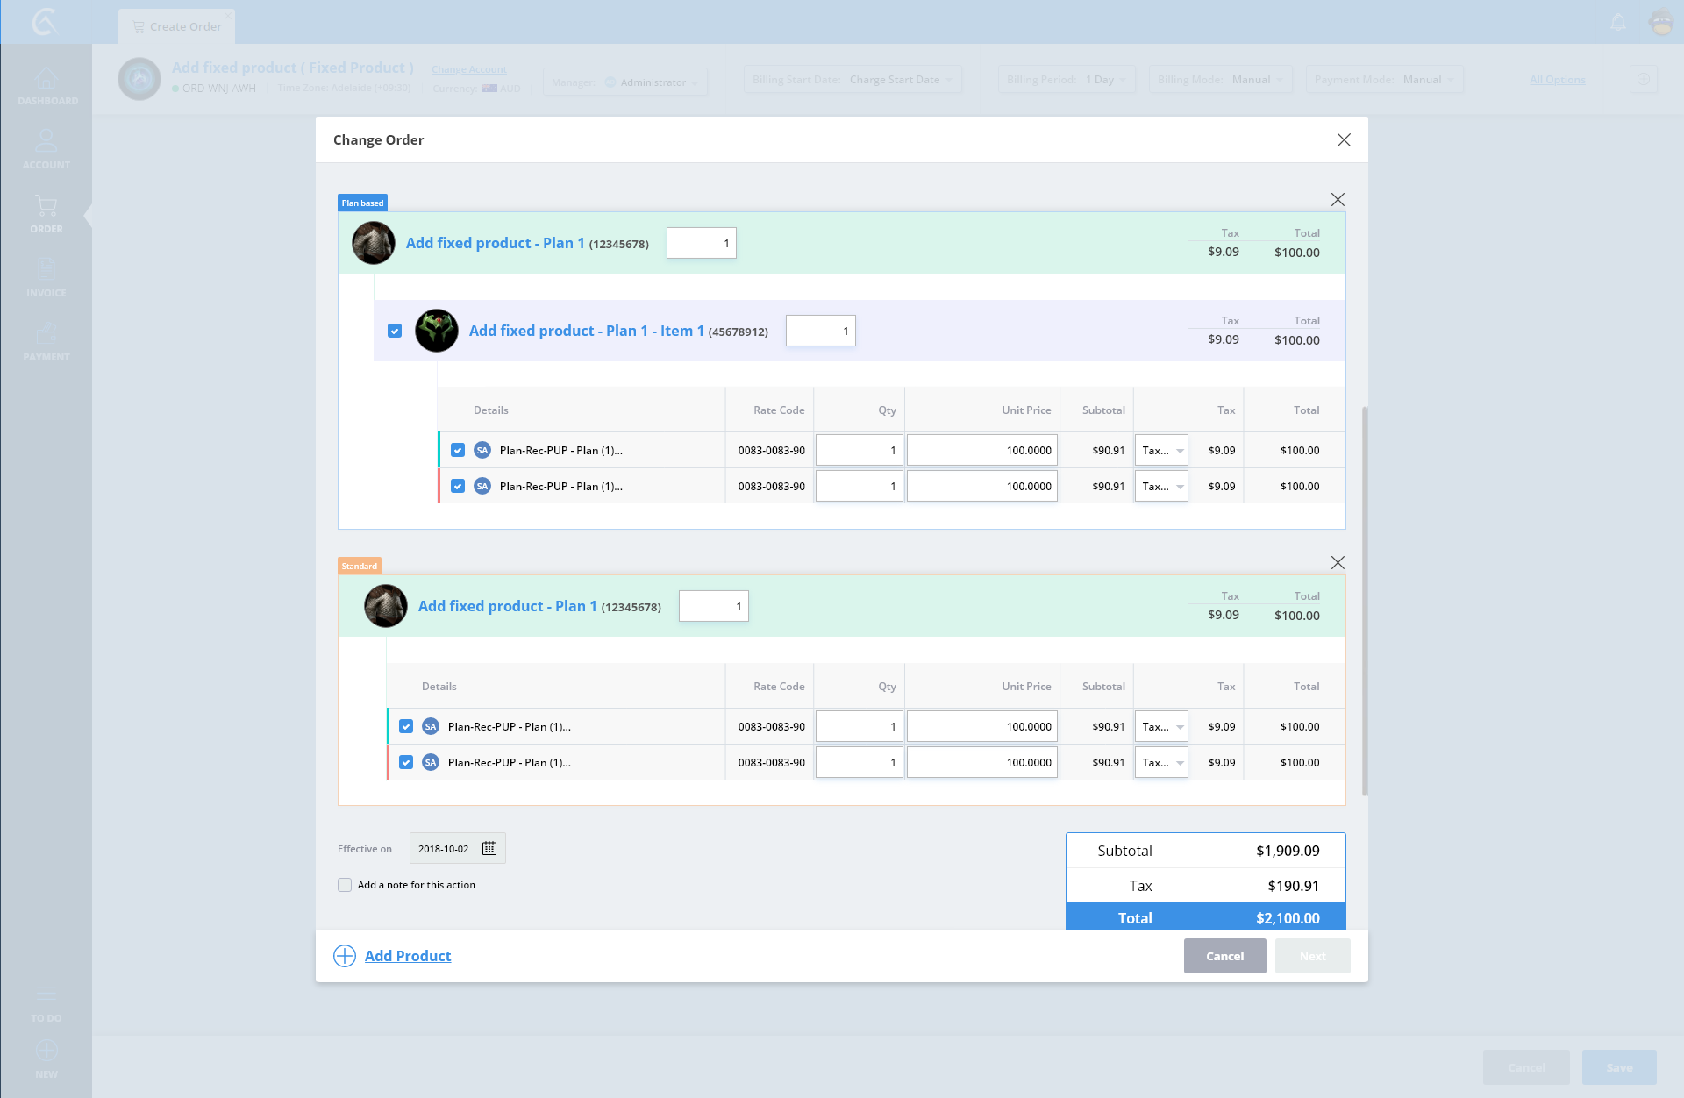
Task: Expand Tax dropdown in first Plan based row
Action: (1161, 451)
